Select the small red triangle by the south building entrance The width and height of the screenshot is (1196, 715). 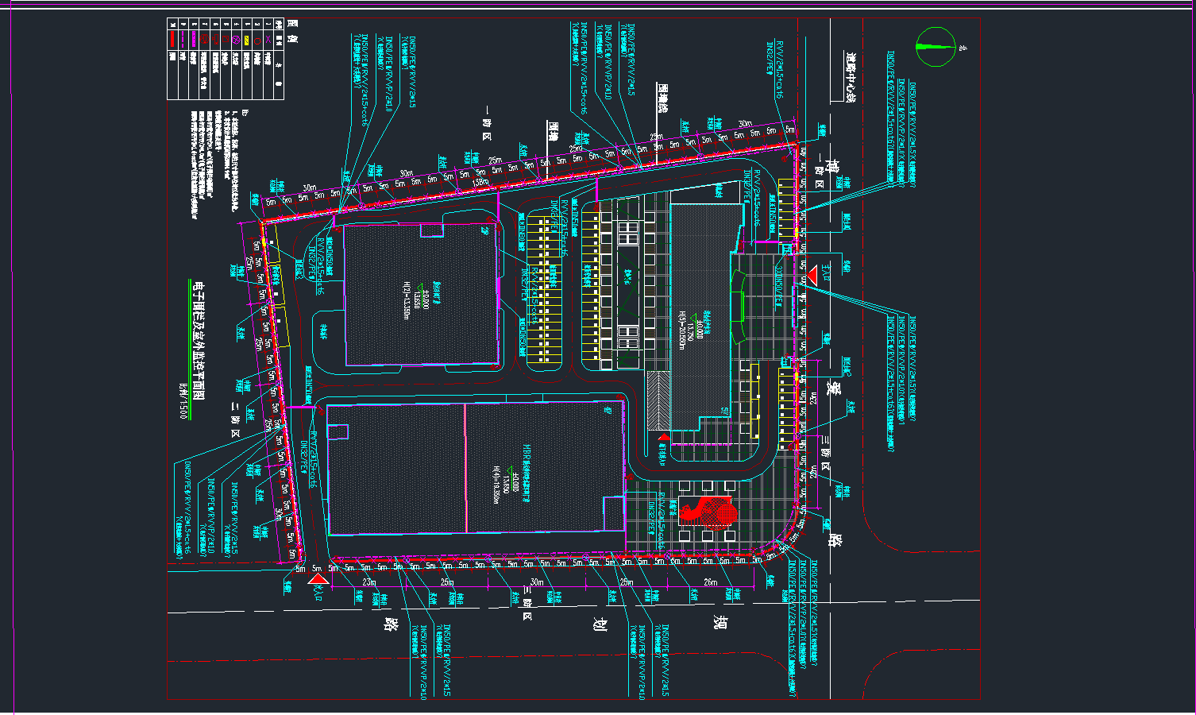tap(664, 437)
